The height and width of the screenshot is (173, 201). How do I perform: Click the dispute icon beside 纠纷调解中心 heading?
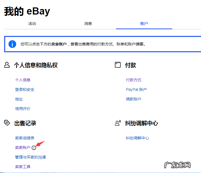coord(118,123)
